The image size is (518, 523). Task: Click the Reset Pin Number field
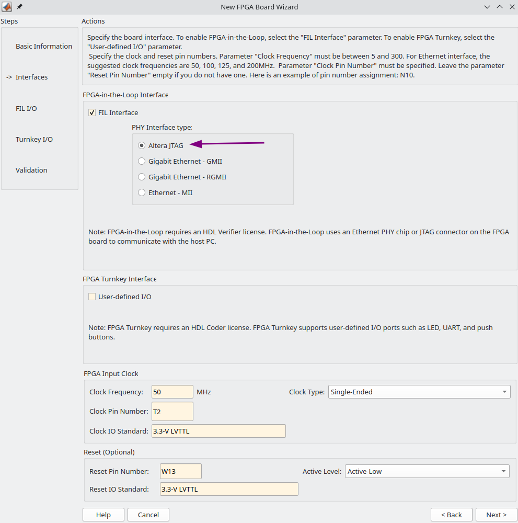coord(181,471)
